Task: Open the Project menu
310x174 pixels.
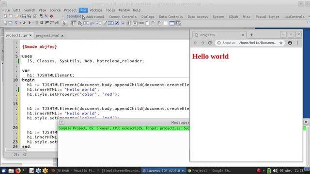Action: pos(70,10)
